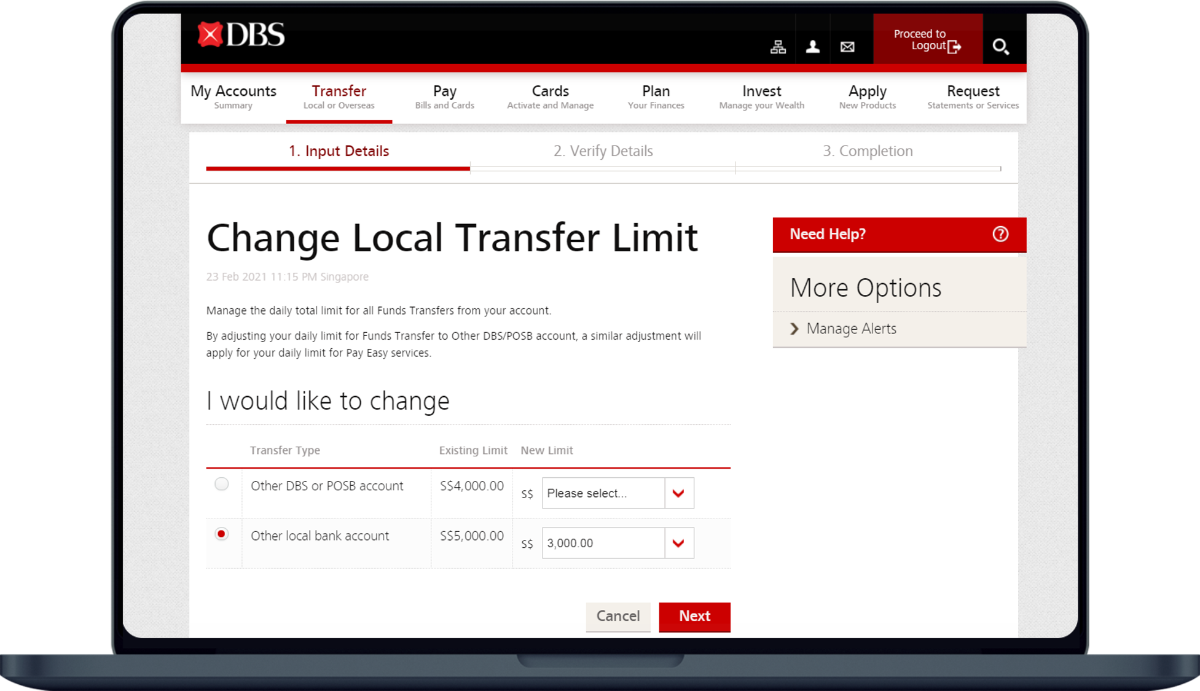Screen dimensions: 1200x691
Task: Switch to the Pay Bills and Cards tab
Action: pyautogui.click(x=444, y=95)
